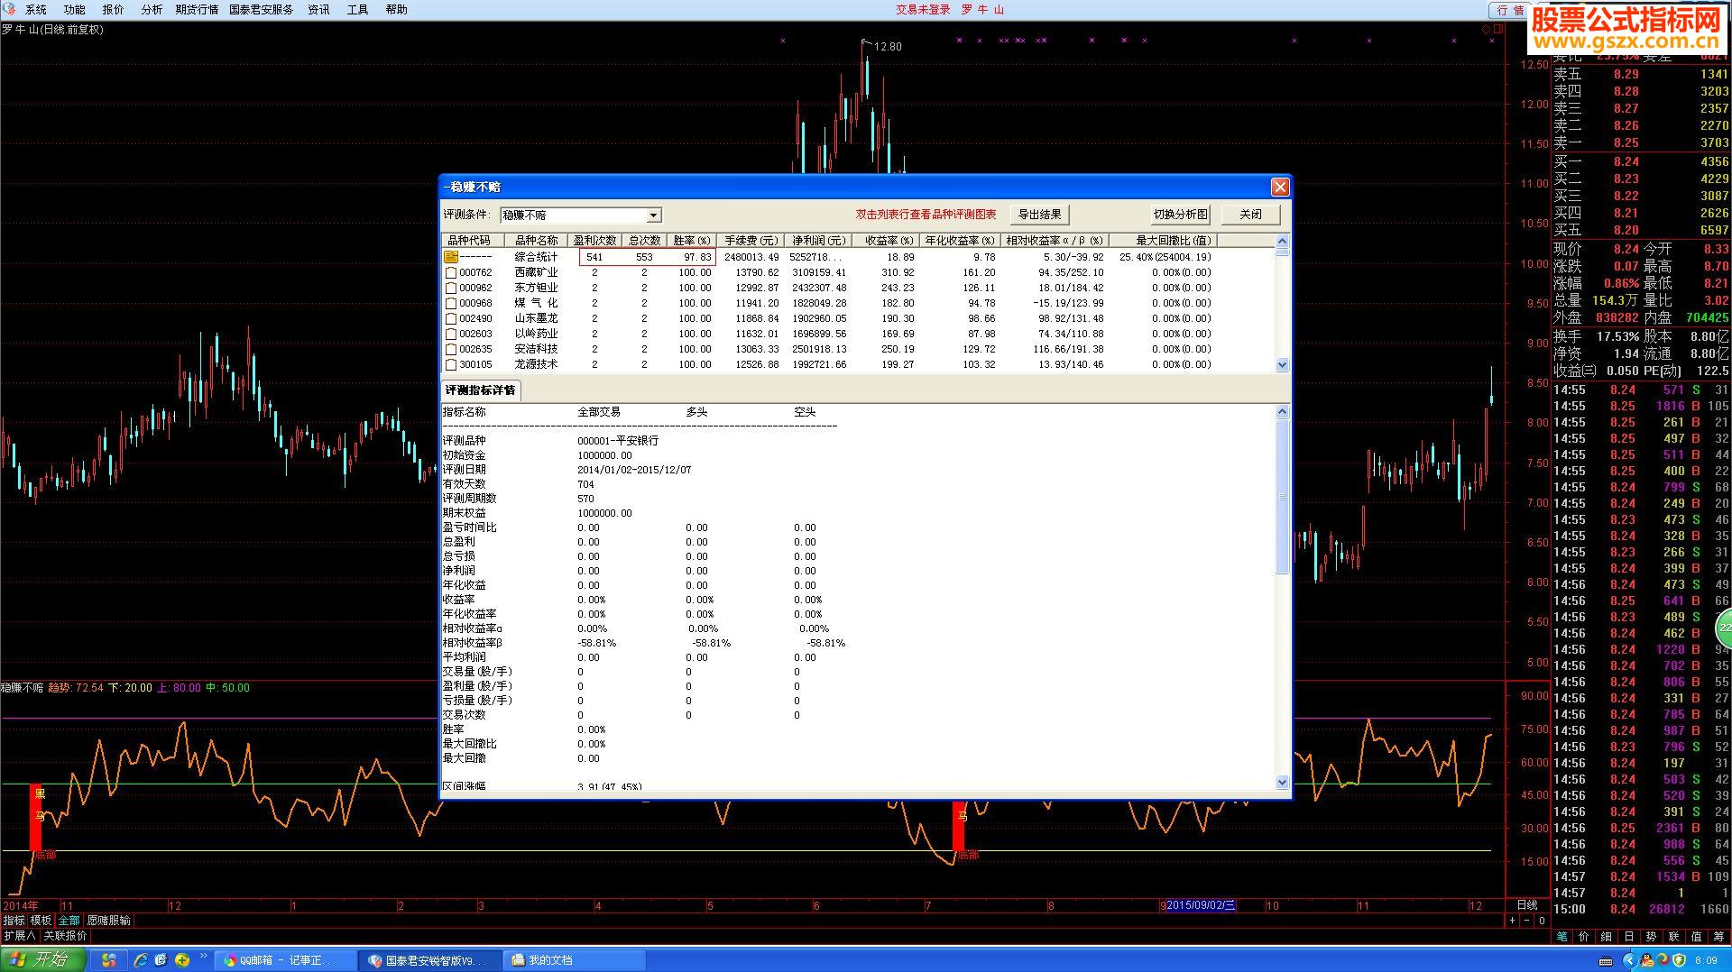This screenshot has height=972, width=1732.
Task: Select the 西藏矿业 name cell
Action: [536, 272]
